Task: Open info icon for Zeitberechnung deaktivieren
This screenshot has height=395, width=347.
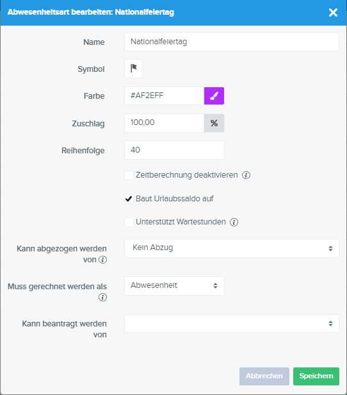Action: pos(246,175)
